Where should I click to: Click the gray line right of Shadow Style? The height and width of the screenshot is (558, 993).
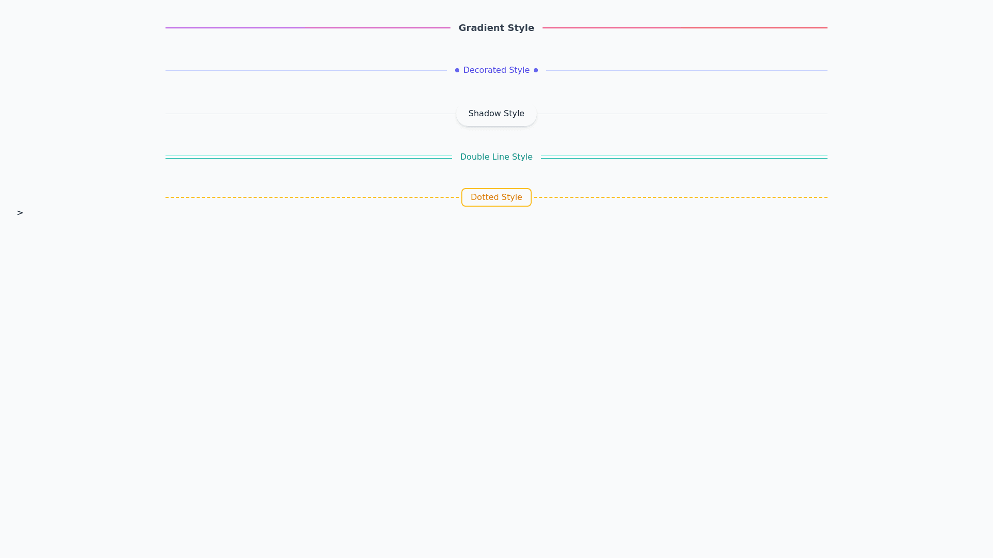click(x=682, y=114)
